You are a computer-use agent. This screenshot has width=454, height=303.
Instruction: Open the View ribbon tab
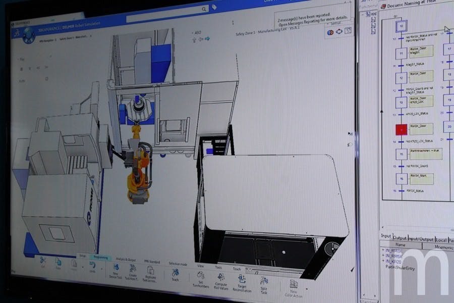[200, 266]
